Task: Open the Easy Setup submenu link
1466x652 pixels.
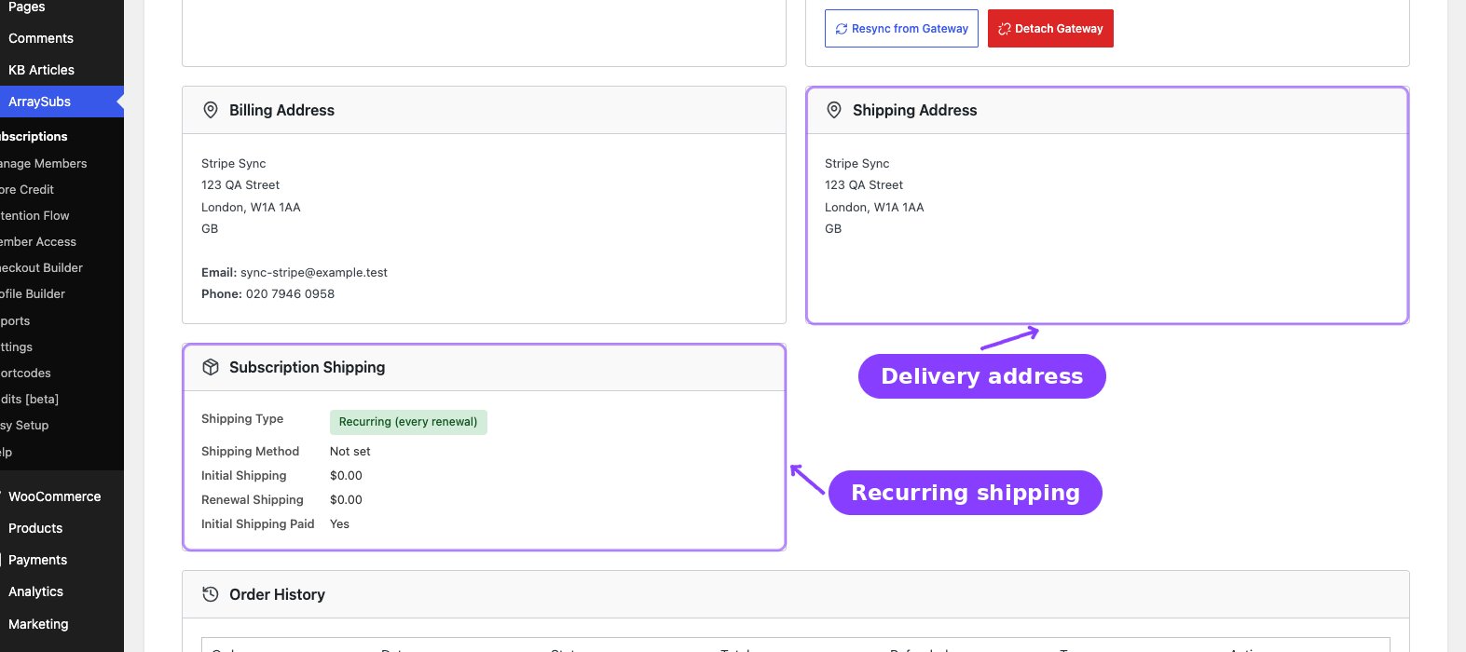Action: pos(24,425)
